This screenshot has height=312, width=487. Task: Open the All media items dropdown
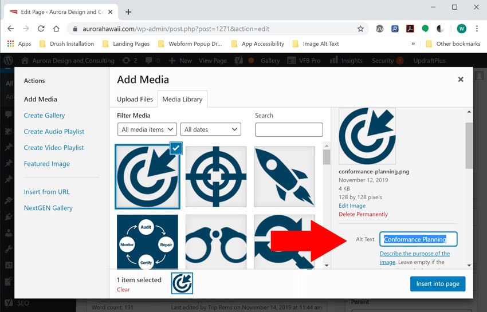click(147, 129)
